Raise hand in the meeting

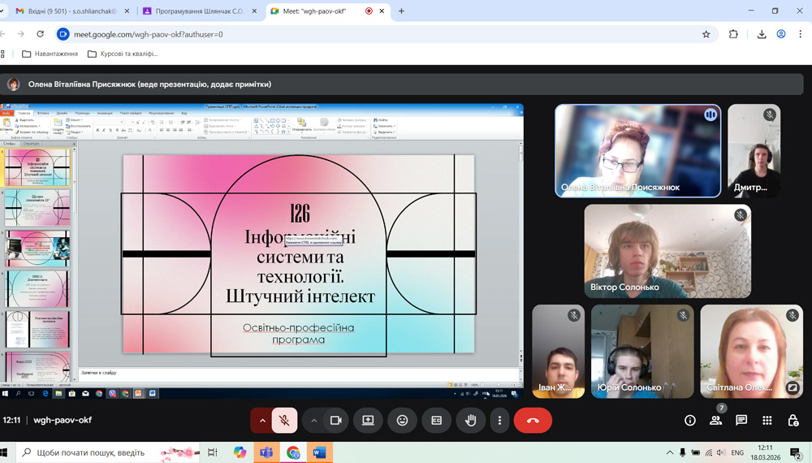coord(470,421)
